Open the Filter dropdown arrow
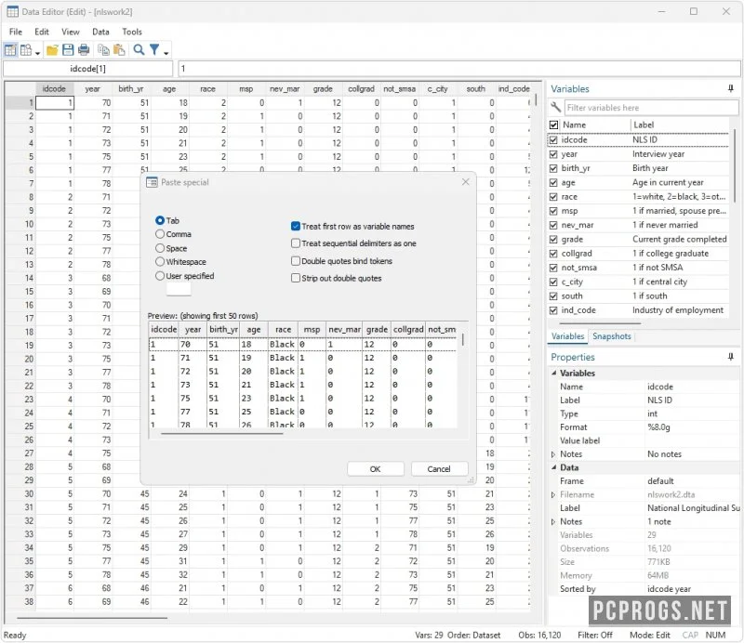The width and height of the screenshot is (744, 643). click(x=166, y=52)
